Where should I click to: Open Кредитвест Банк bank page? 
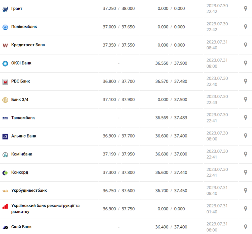tap(28, 45)
